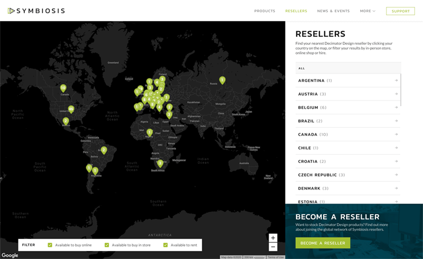
Task: Click arrow icon in Belgium row
Action: (396, 107)
